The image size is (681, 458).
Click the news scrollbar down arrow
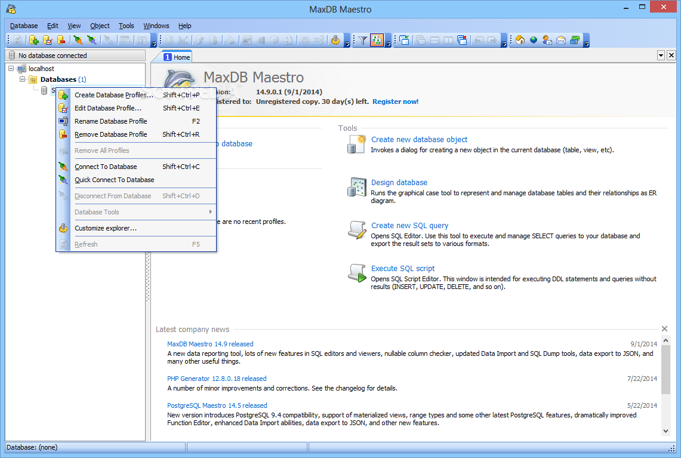(666, 431)
